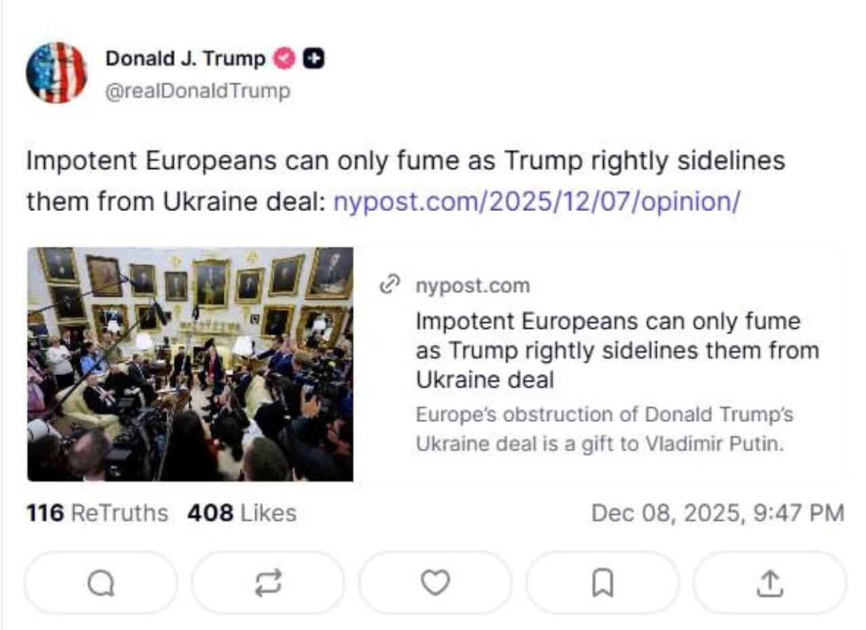
Task: Open the flag-themed profile avatar
Action: coord(56,72)
